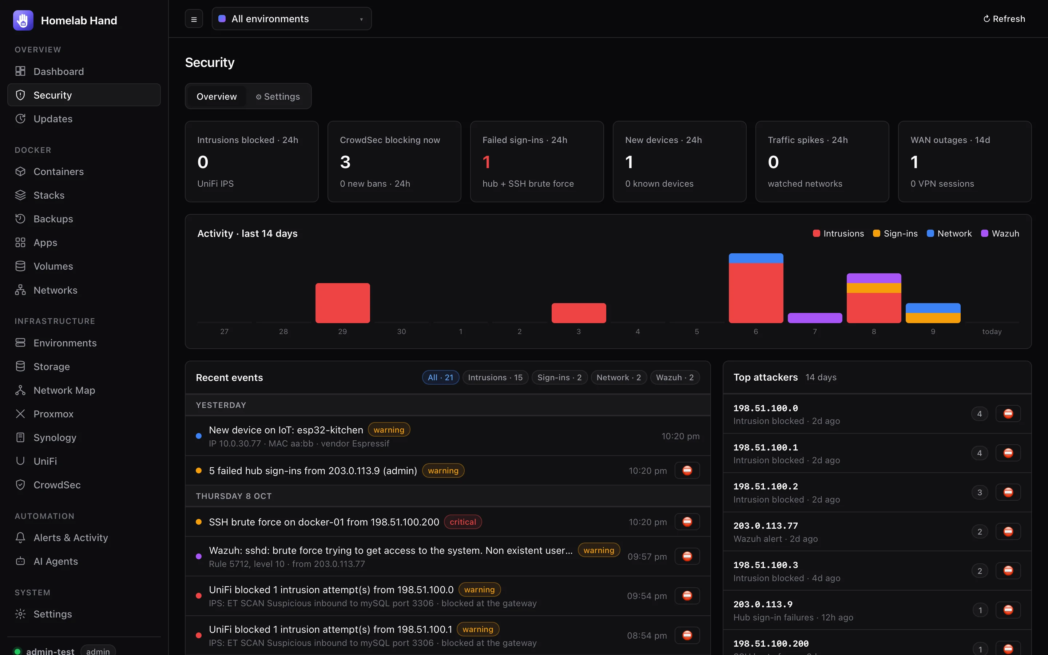Open the AI Agents page
Image resolution: width=1048 pixels, height=655 pixels.
click(84, 561)
